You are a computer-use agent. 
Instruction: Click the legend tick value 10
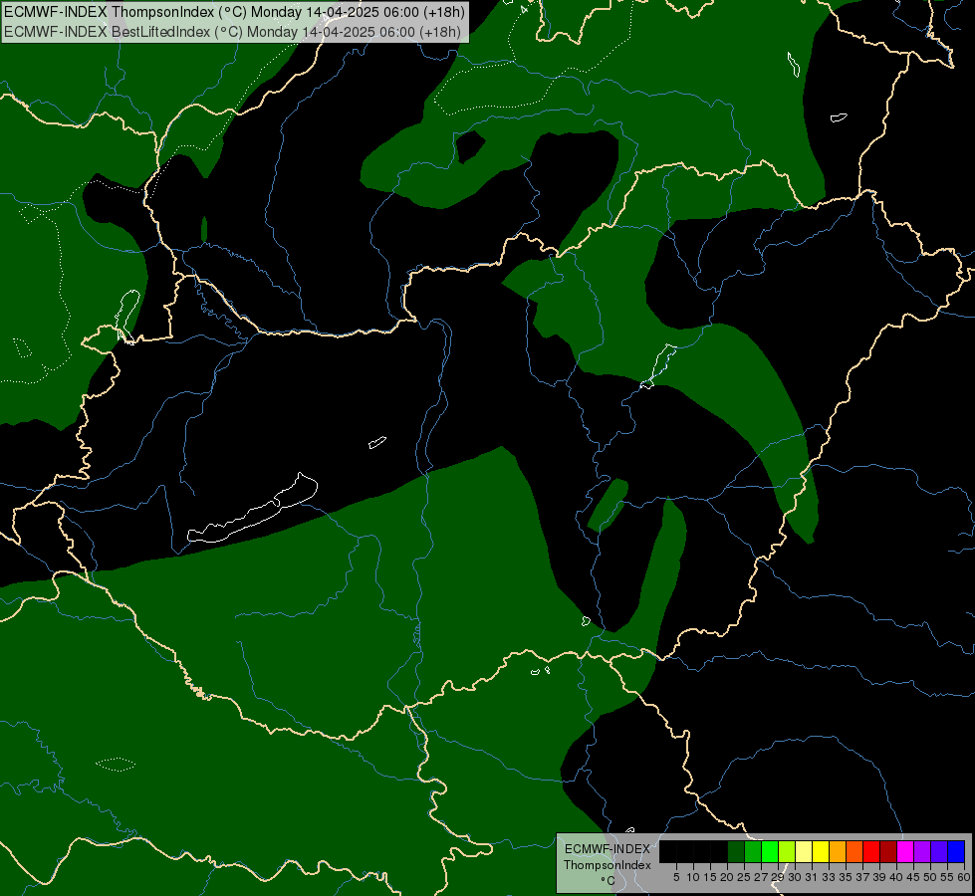point(693,877)
